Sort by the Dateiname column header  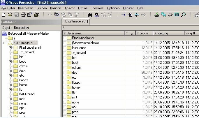coord(94,33)
